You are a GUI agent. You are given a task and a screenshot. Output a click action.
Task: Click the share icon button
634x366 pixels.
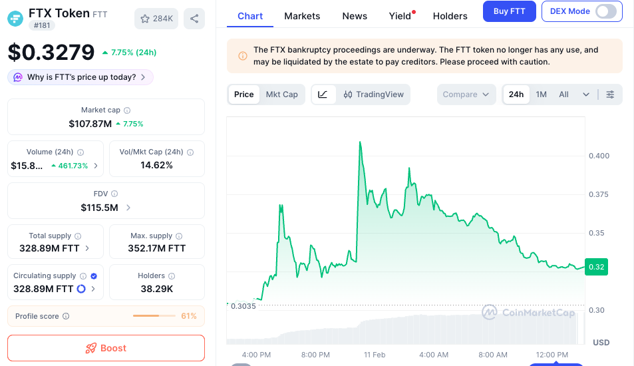[194, 19]
